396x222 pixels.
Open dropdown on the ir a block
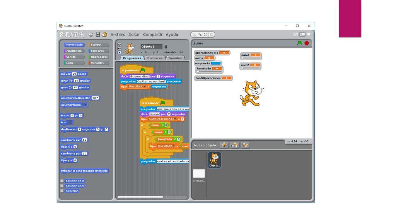70,122
